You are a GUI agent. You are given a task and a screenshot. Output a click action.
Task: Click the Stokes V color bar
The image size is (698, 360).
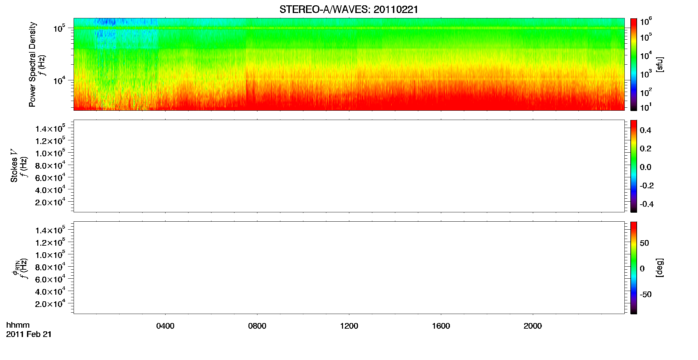point(634,166)
